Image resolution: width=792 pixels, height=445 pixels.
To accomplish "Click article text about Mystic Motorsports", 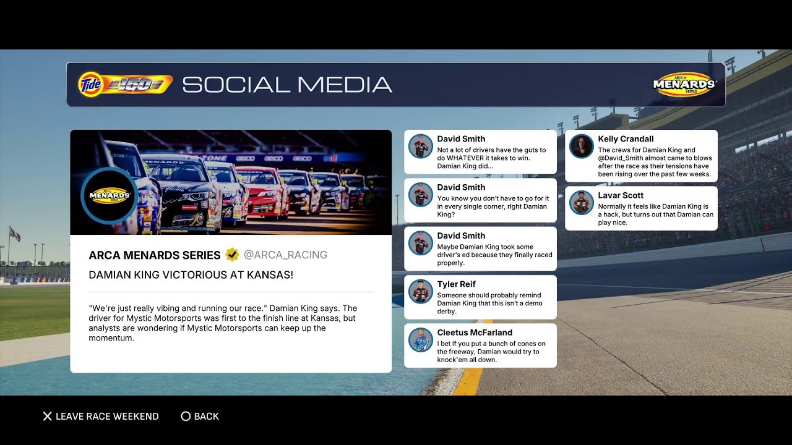I will coord(223,323).
